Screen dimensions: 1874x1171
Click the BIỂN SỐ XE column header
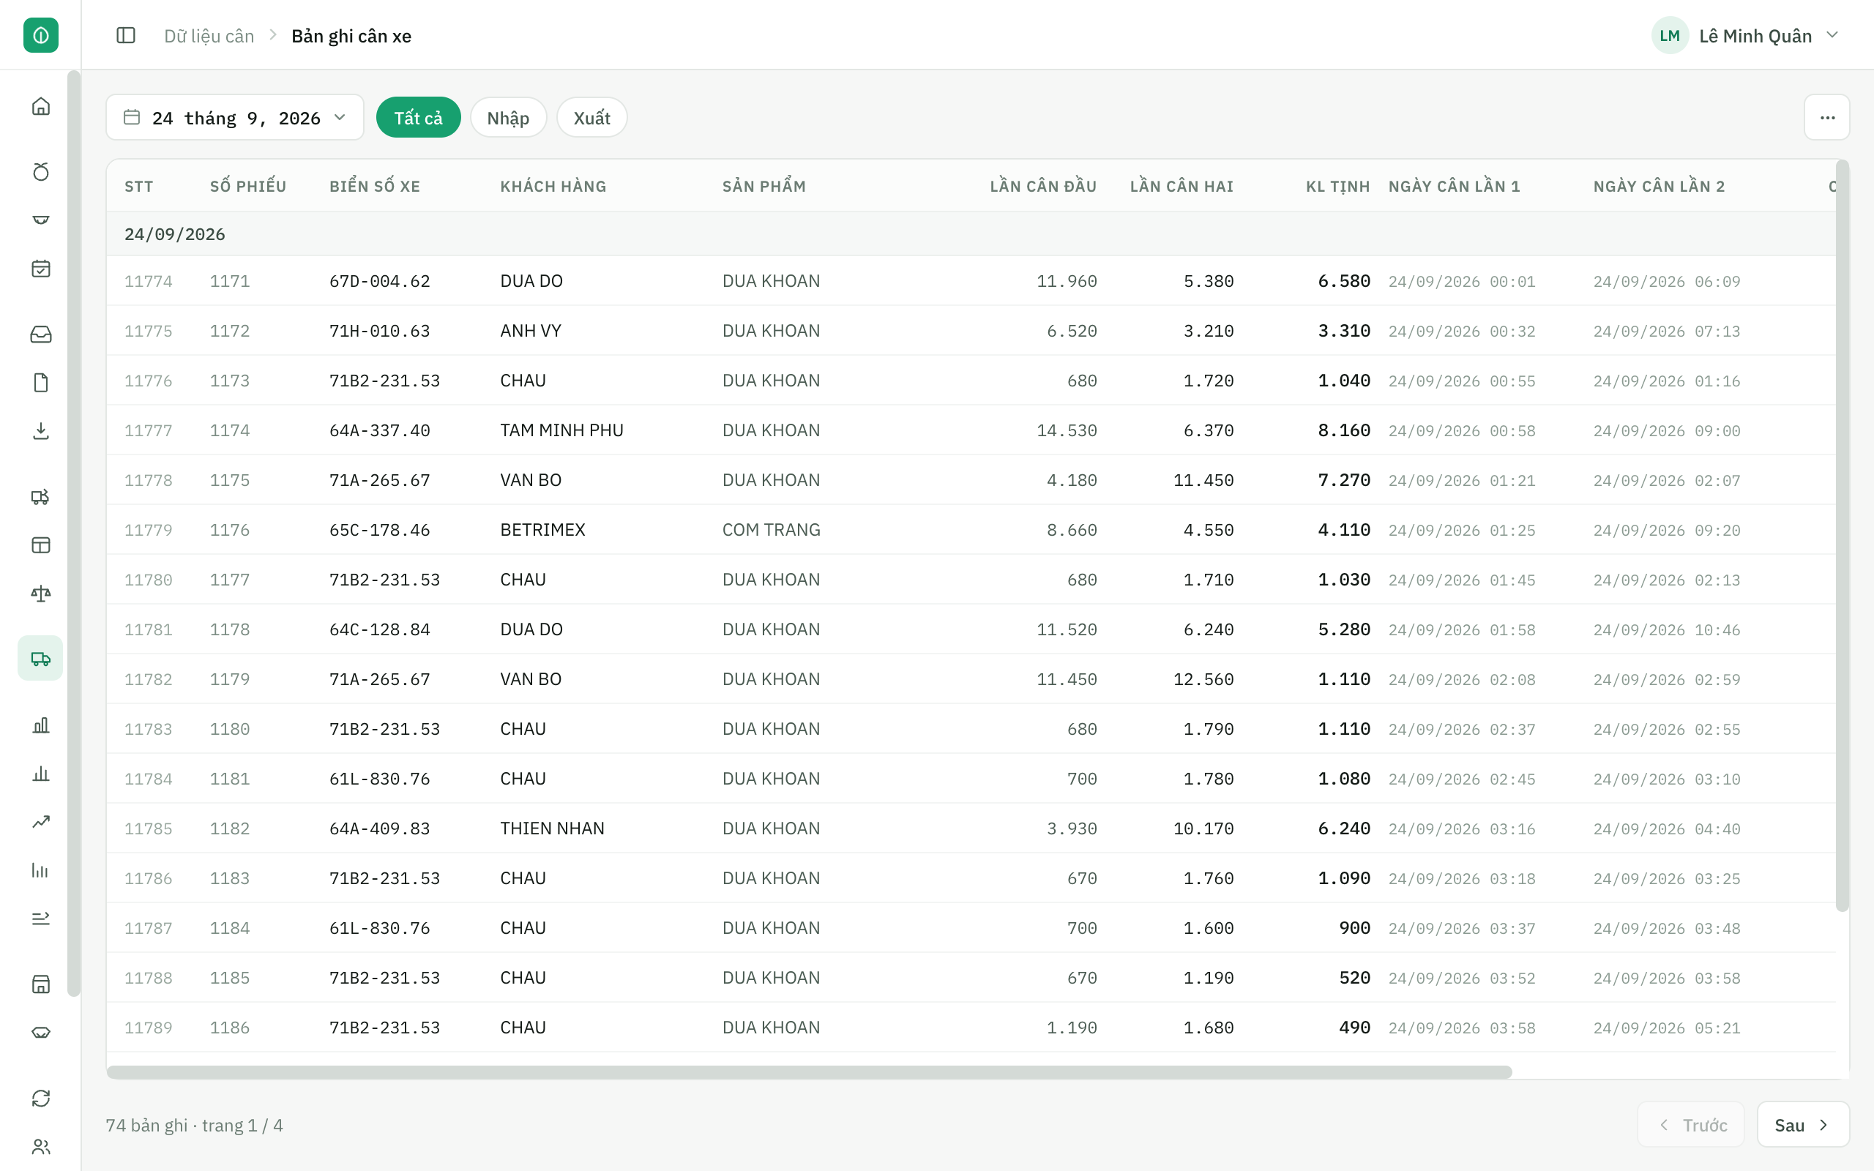[x=375, y=187]
